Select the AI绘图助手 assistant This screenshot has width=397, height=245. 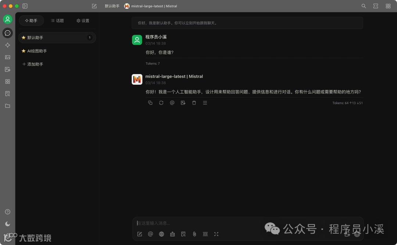coord(57,51)
